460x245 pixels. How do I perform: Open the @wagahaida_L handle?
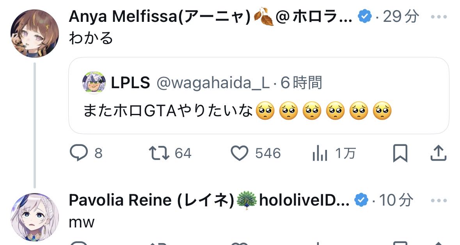(x=213, y=83)
